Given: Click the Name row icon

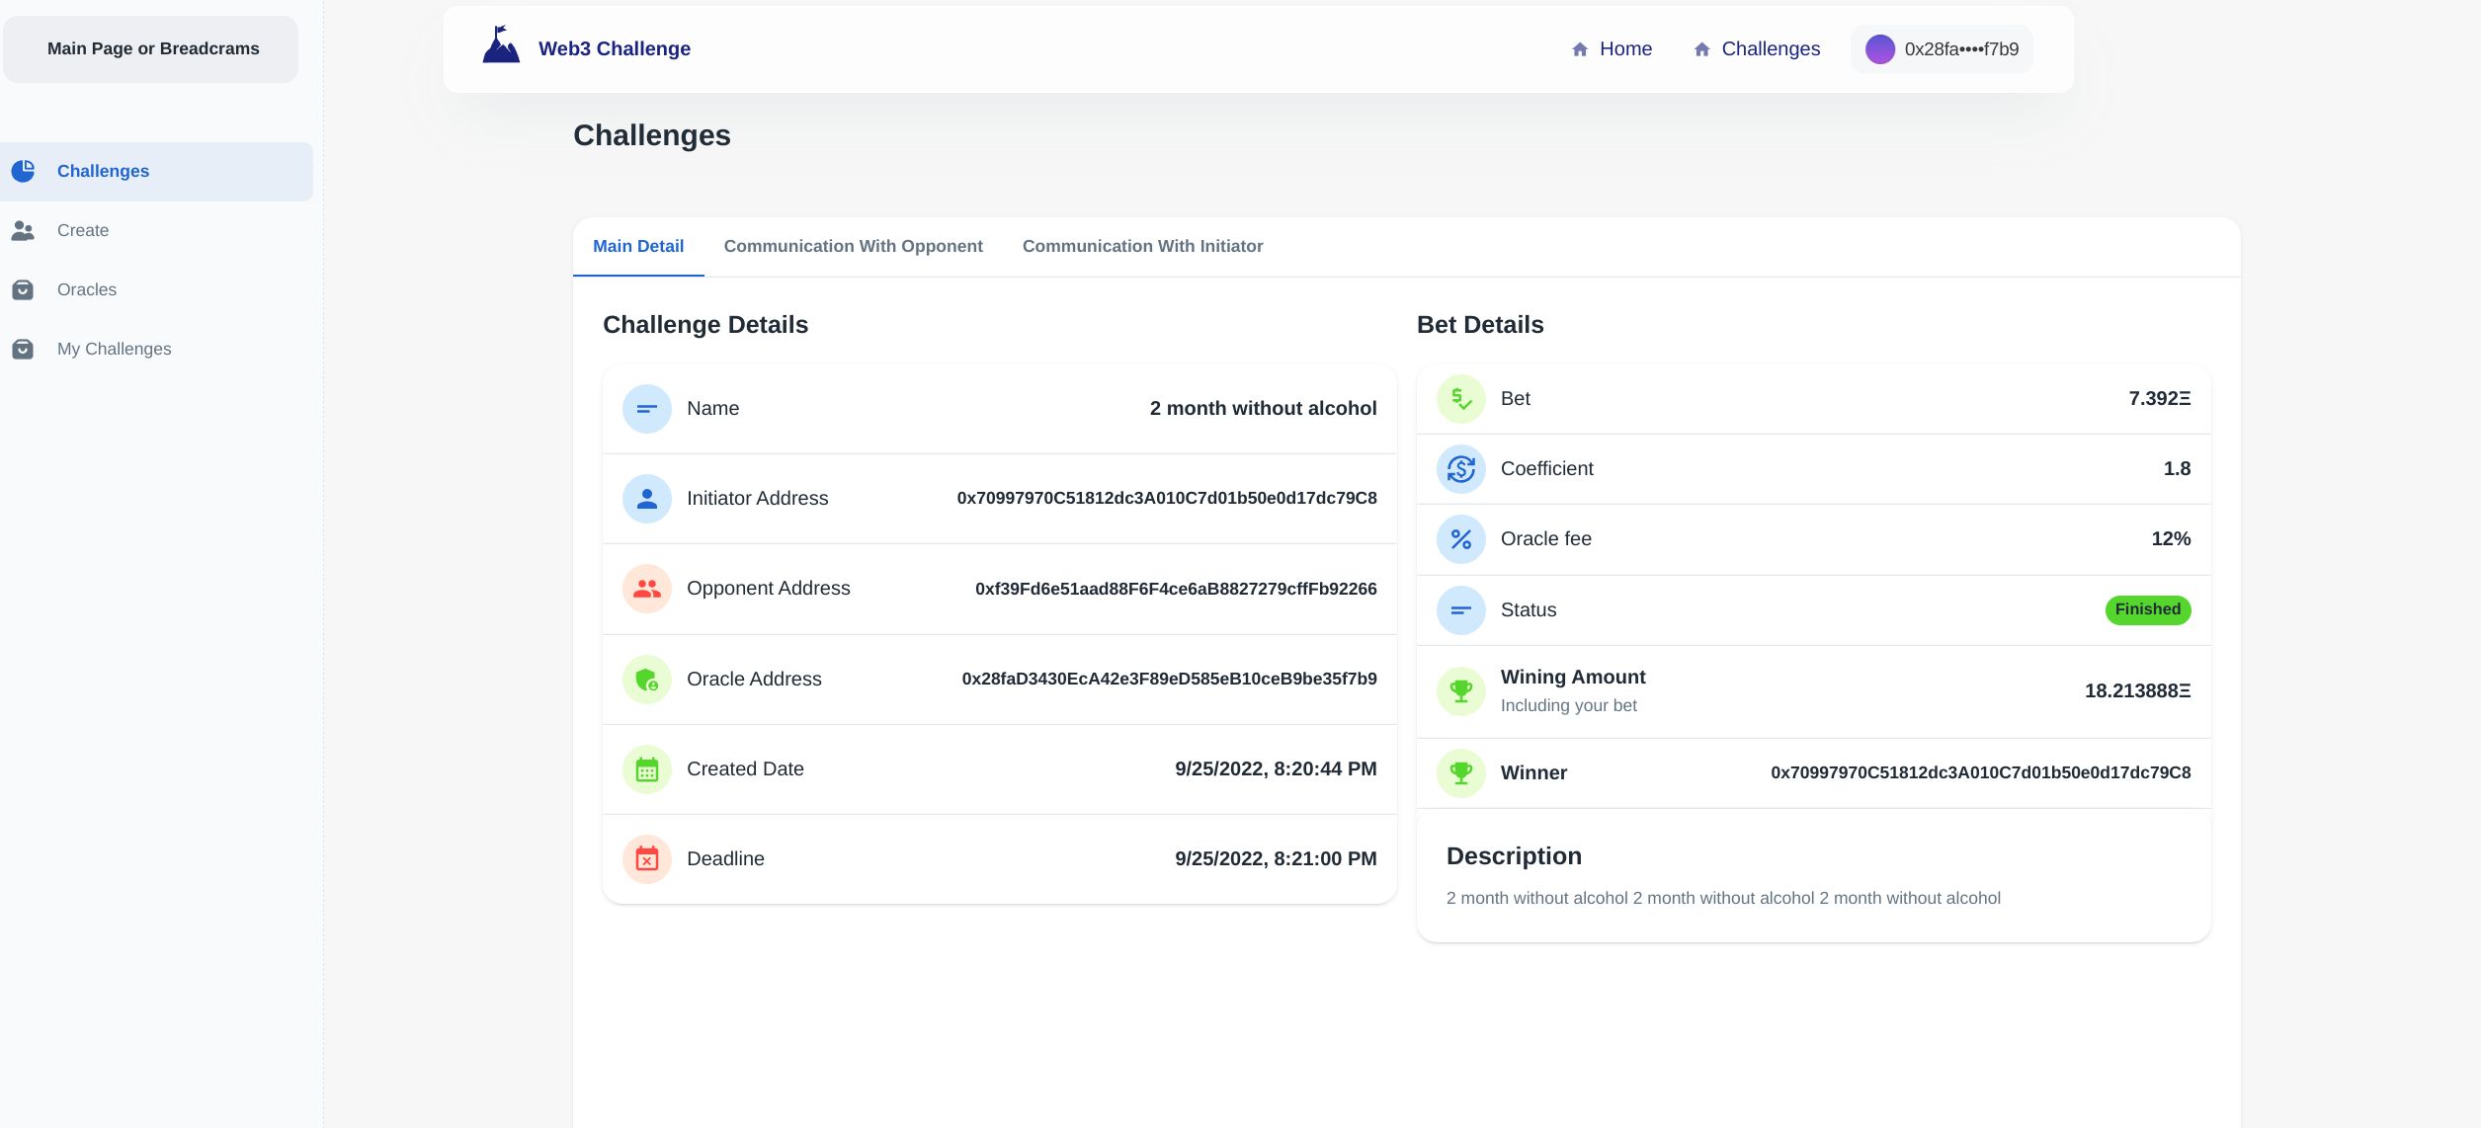Looking at the screenshot, I should 647,409.
